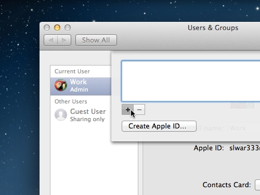This screenshot has width=260, height=195.
Task: Click the Guest User silhouette avatar
Action: 61,114
